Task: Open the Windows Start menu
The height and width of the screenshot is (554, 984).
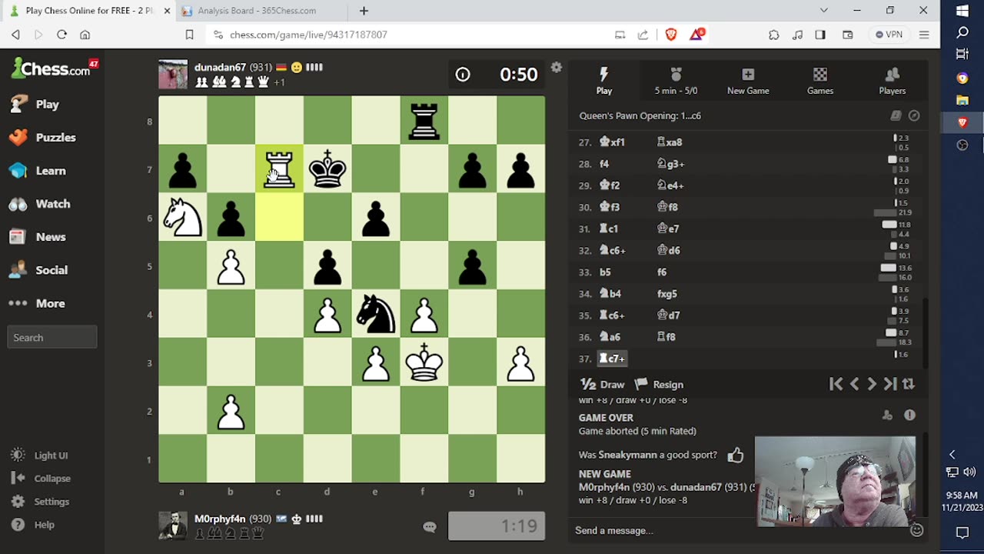Action: point(962,11)
